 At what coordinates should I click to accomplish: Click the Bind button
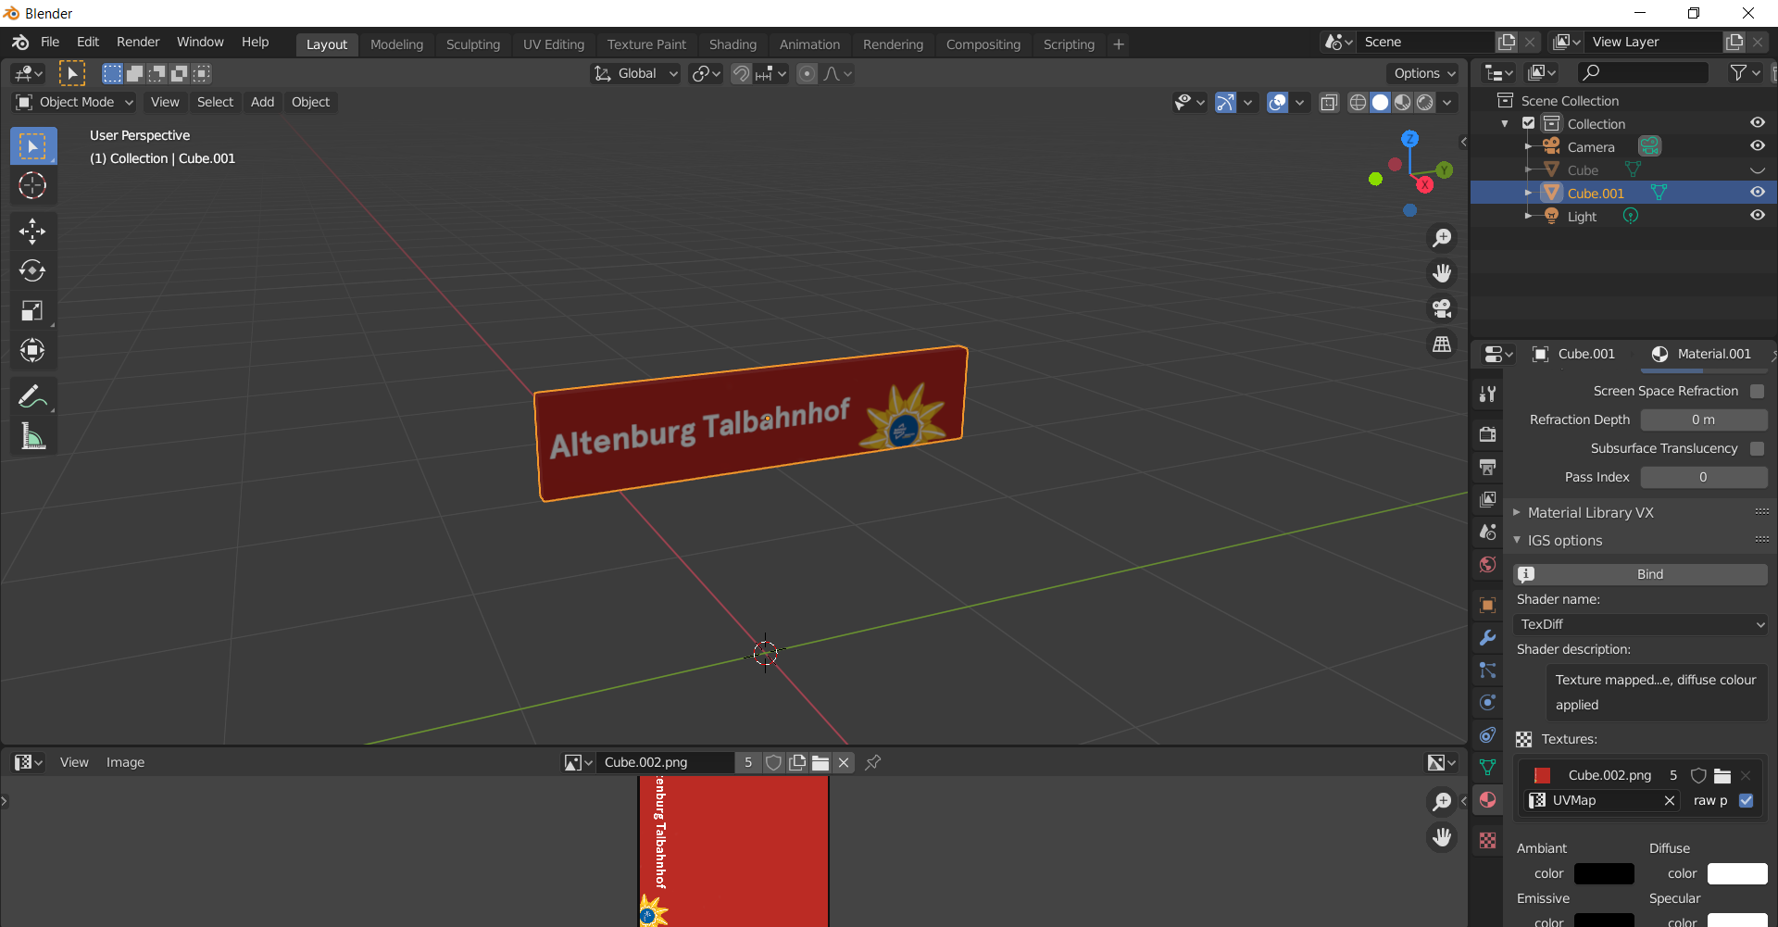[1649, 574]
